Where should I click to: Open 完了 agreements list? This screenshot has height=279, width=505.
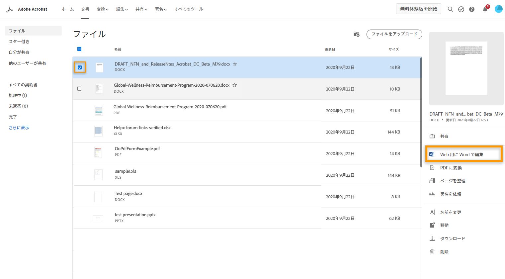pos(13,117)
